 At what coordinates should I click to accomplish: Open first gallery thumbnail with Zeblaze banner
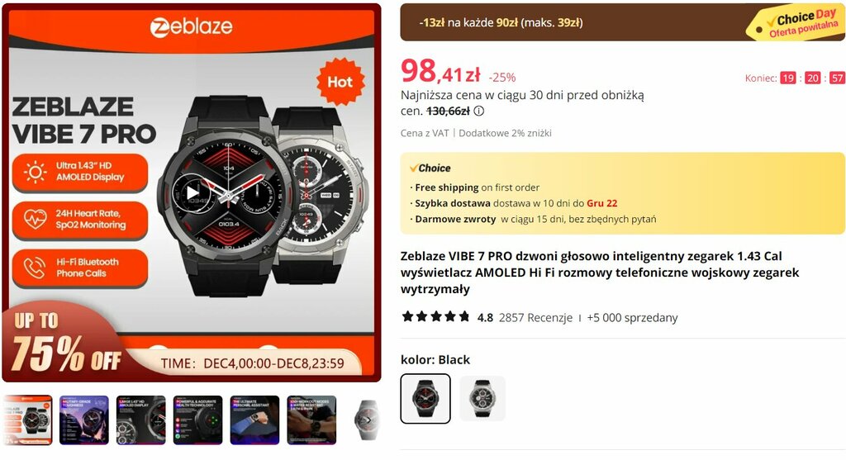click(27, 420)
